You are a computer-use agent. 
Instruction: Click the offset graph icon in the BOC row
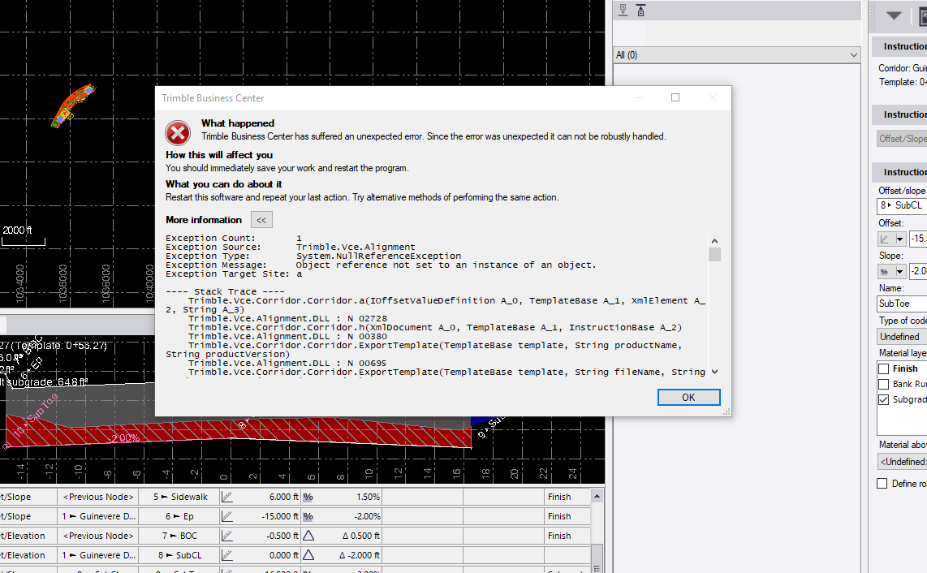227,536
